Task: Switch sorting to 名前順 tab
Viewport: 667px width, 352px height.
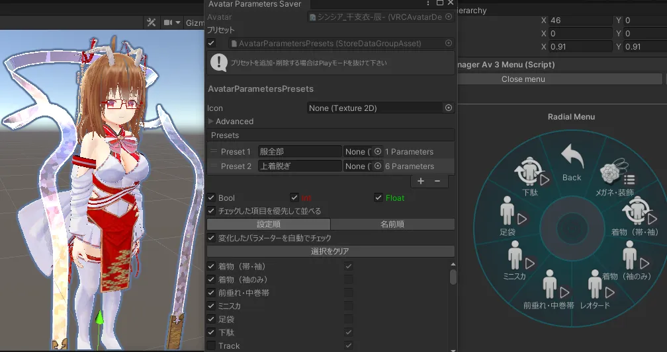Action: point(392,225)
